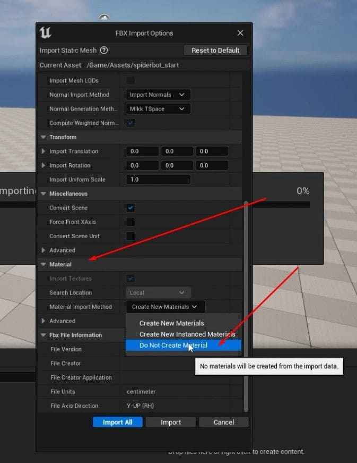Click the Import All button

tap(118, 422)
